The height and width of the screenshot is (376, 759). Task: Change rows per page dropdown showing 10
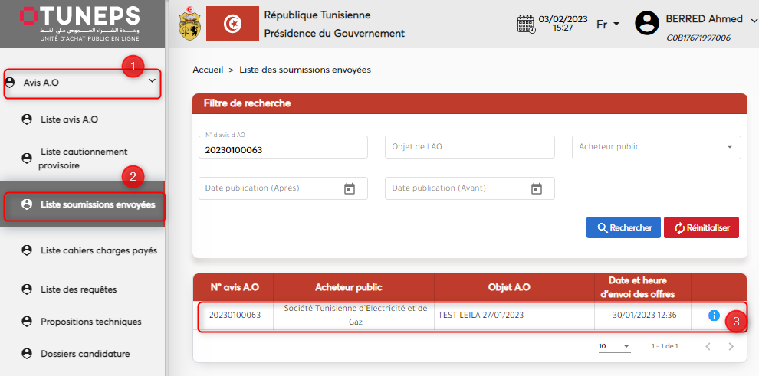[x=614, y=347]
